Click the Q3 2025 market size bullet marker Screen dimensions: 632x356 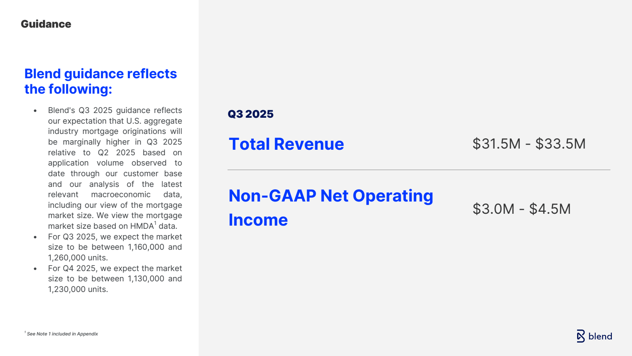tap(36, 237)
